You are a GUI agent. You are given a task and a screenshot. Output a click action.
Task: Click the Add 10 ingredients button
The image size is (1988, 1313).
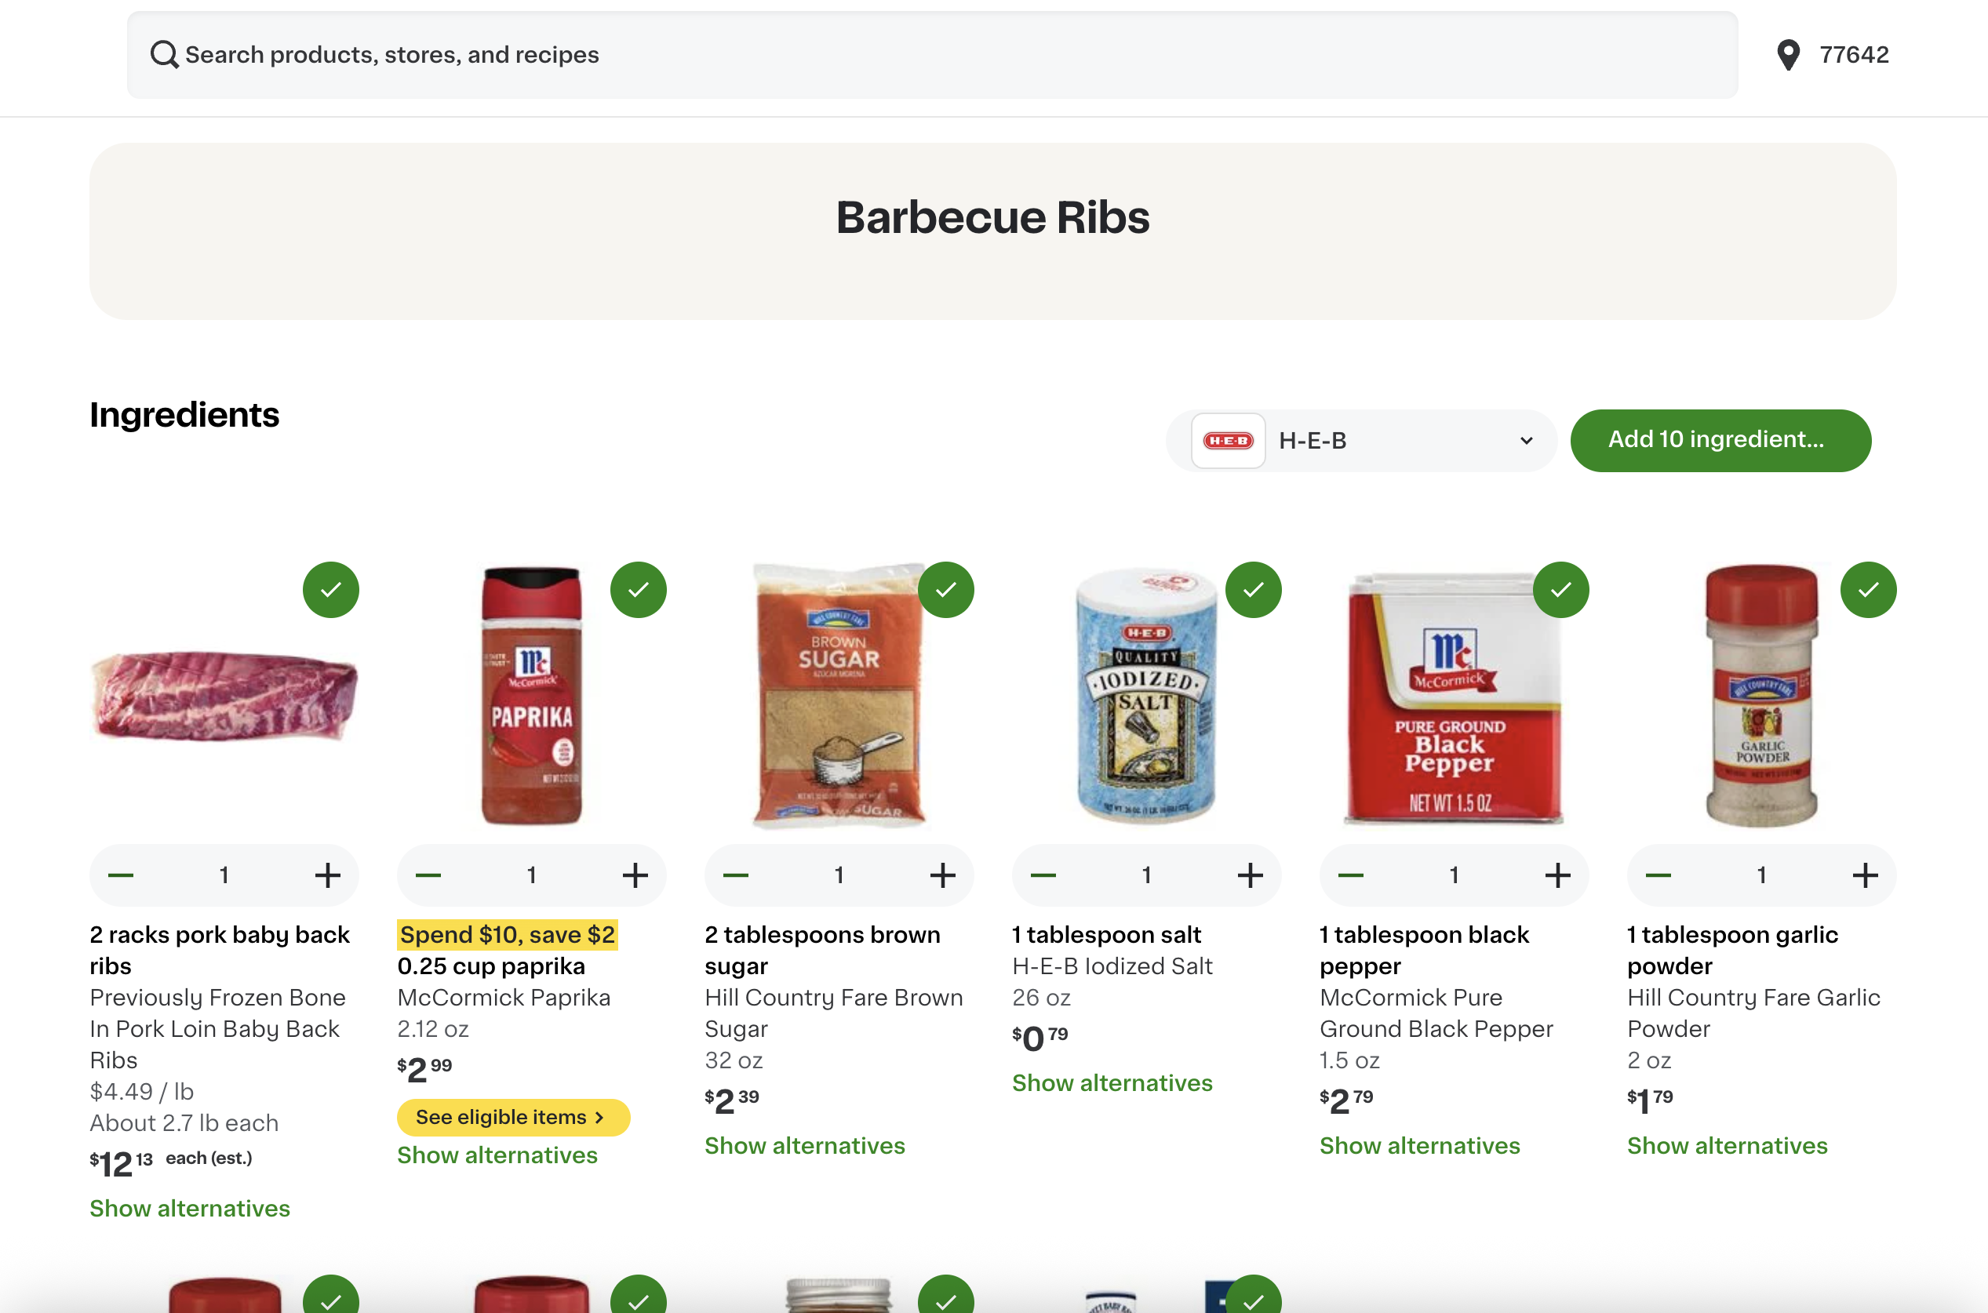[1720, 441]
